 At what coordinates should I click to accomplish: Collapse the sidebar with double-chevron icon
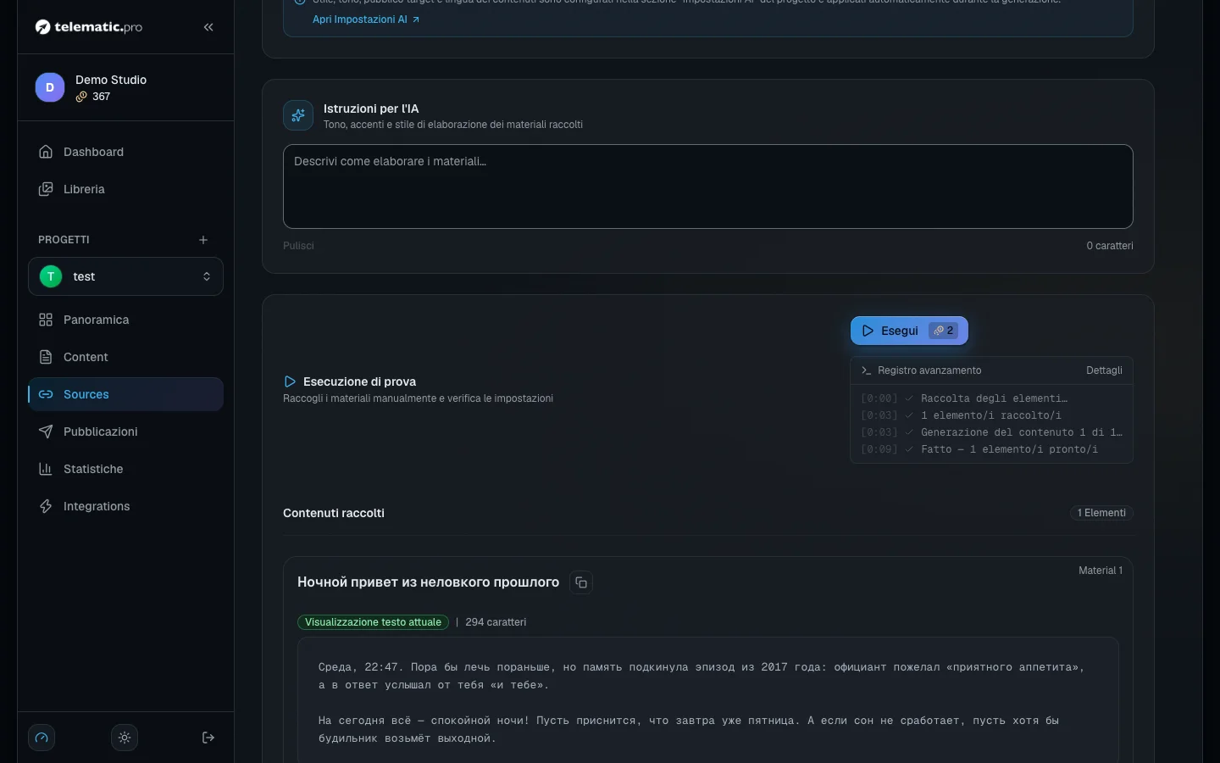208,27
